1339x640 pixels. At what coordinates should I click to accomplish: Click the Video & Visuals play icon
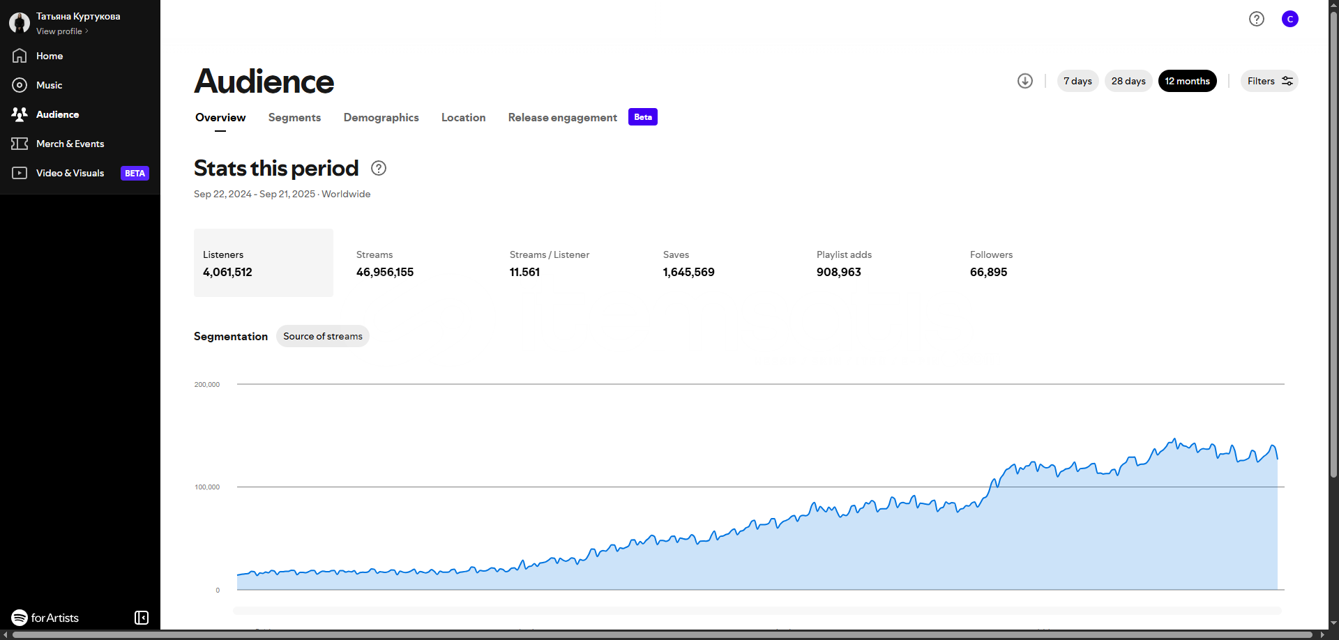pyautogui.click(x=20, y=173)
